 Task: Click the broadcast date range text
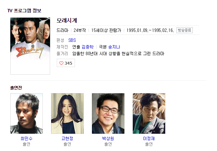point(150,30)
